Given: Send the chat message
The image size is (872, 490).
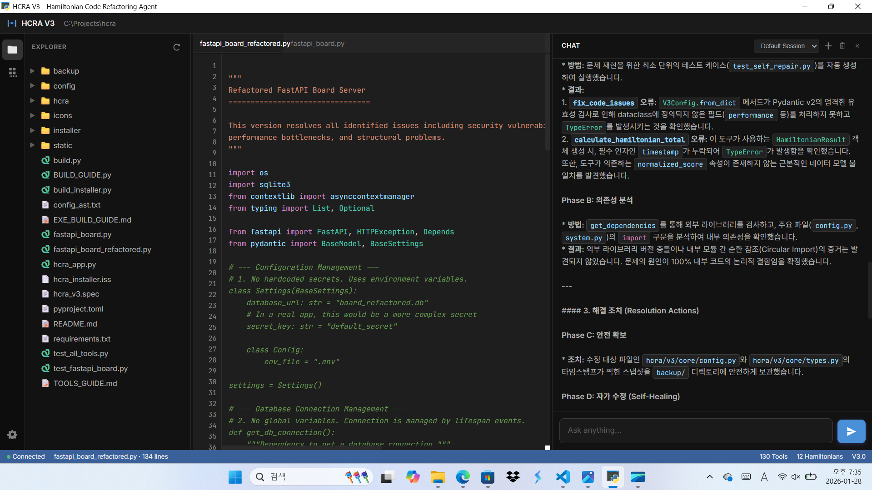Looking at the screenshot, I should point(851,431).
